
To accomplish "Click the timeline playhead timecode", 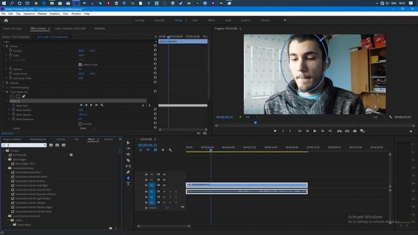I will point(148,145).
